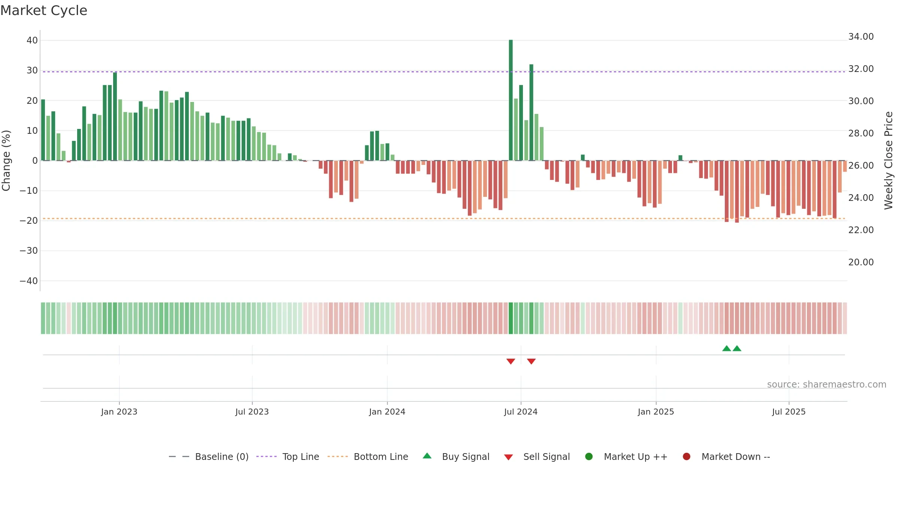This screenshot has height=506, width=899.
Task: Click the Jul 2024 axis label
Action: (521, 412)
